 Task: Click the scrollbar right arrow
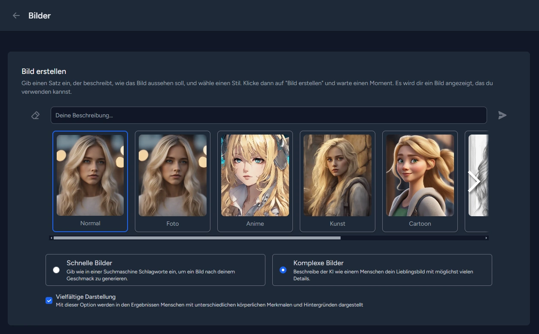click(486, 238)
